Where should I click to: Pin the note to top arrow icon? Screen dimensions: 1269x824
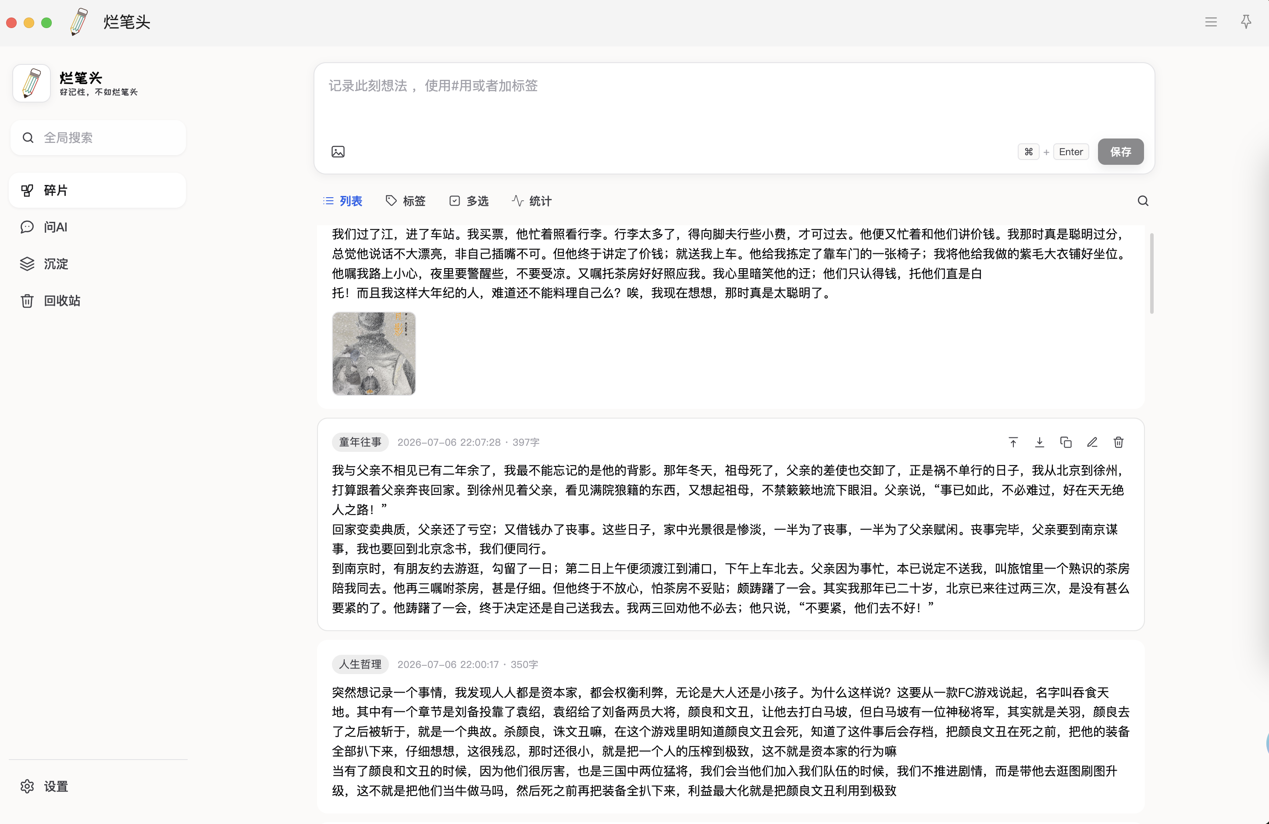click(1013, 442)
